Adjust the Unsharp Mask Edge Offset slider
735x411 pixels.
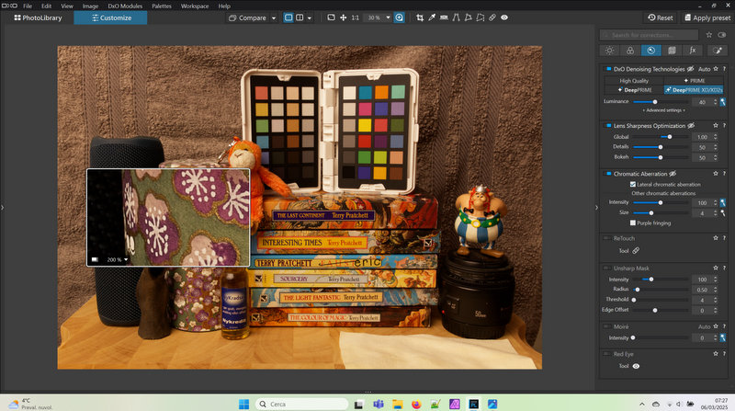click(661, 310)
